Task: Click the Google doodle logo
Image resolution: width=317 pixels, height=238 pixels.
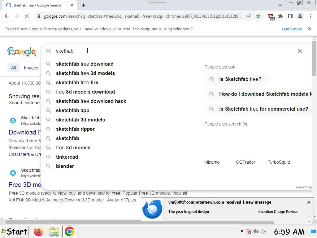Action: [22, 52]
